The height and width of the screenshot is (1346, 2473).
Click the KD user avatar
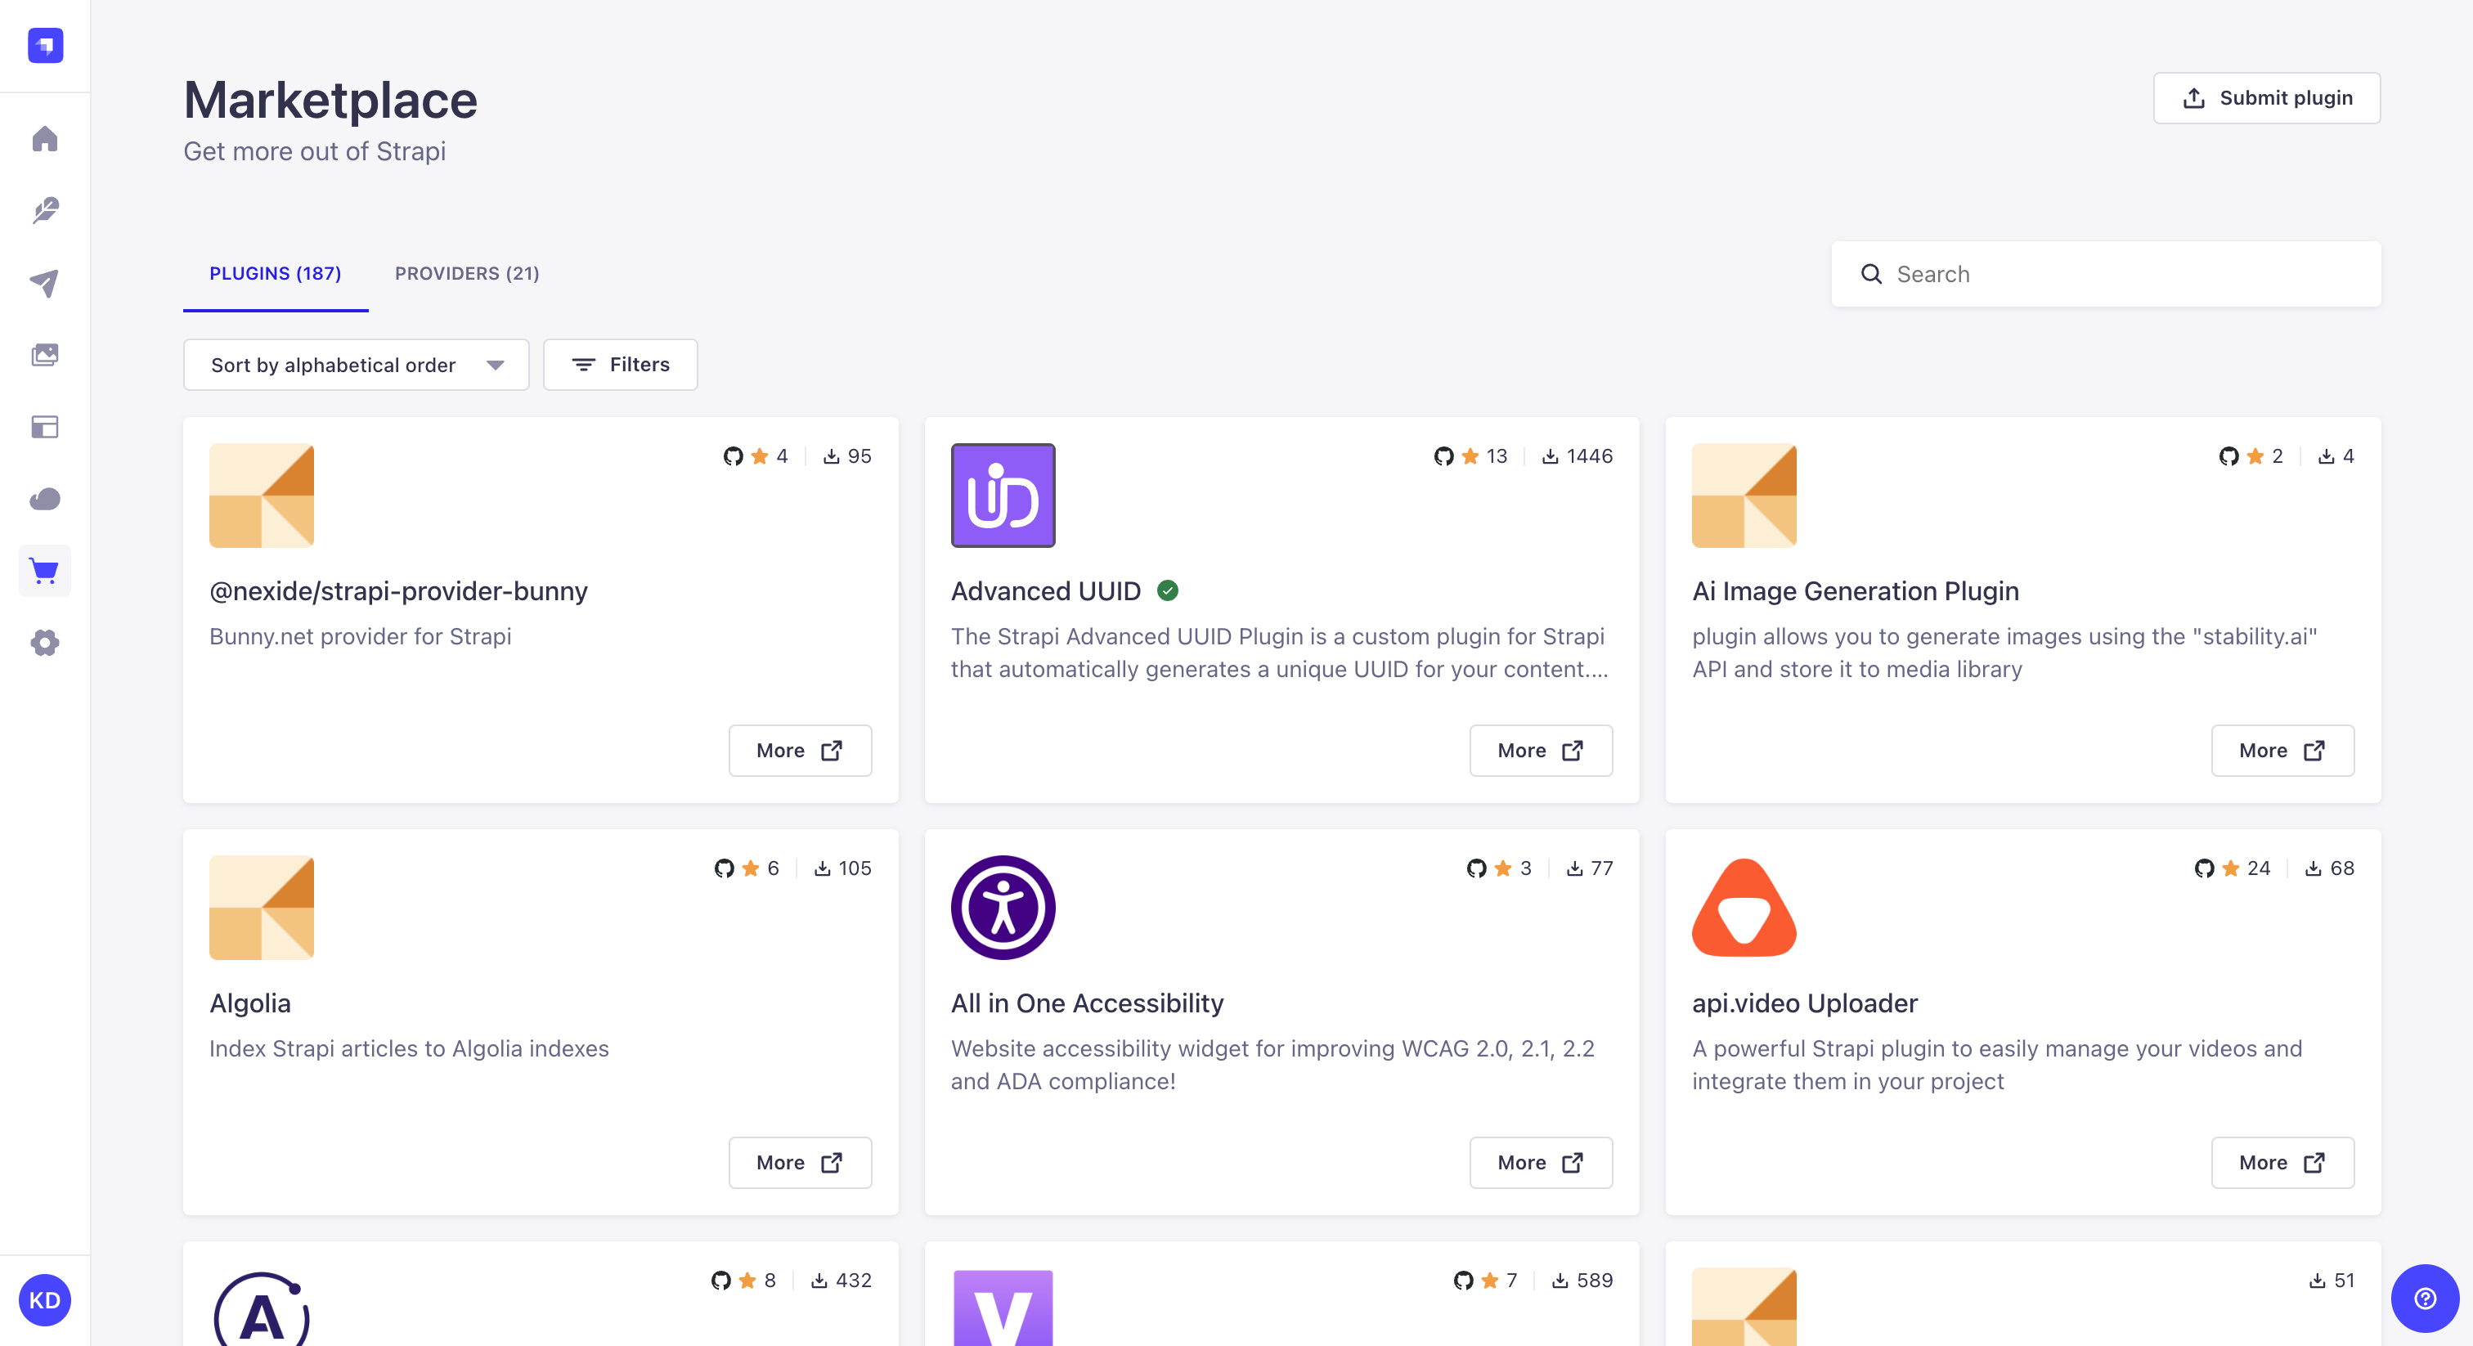tap(44, 1301)
